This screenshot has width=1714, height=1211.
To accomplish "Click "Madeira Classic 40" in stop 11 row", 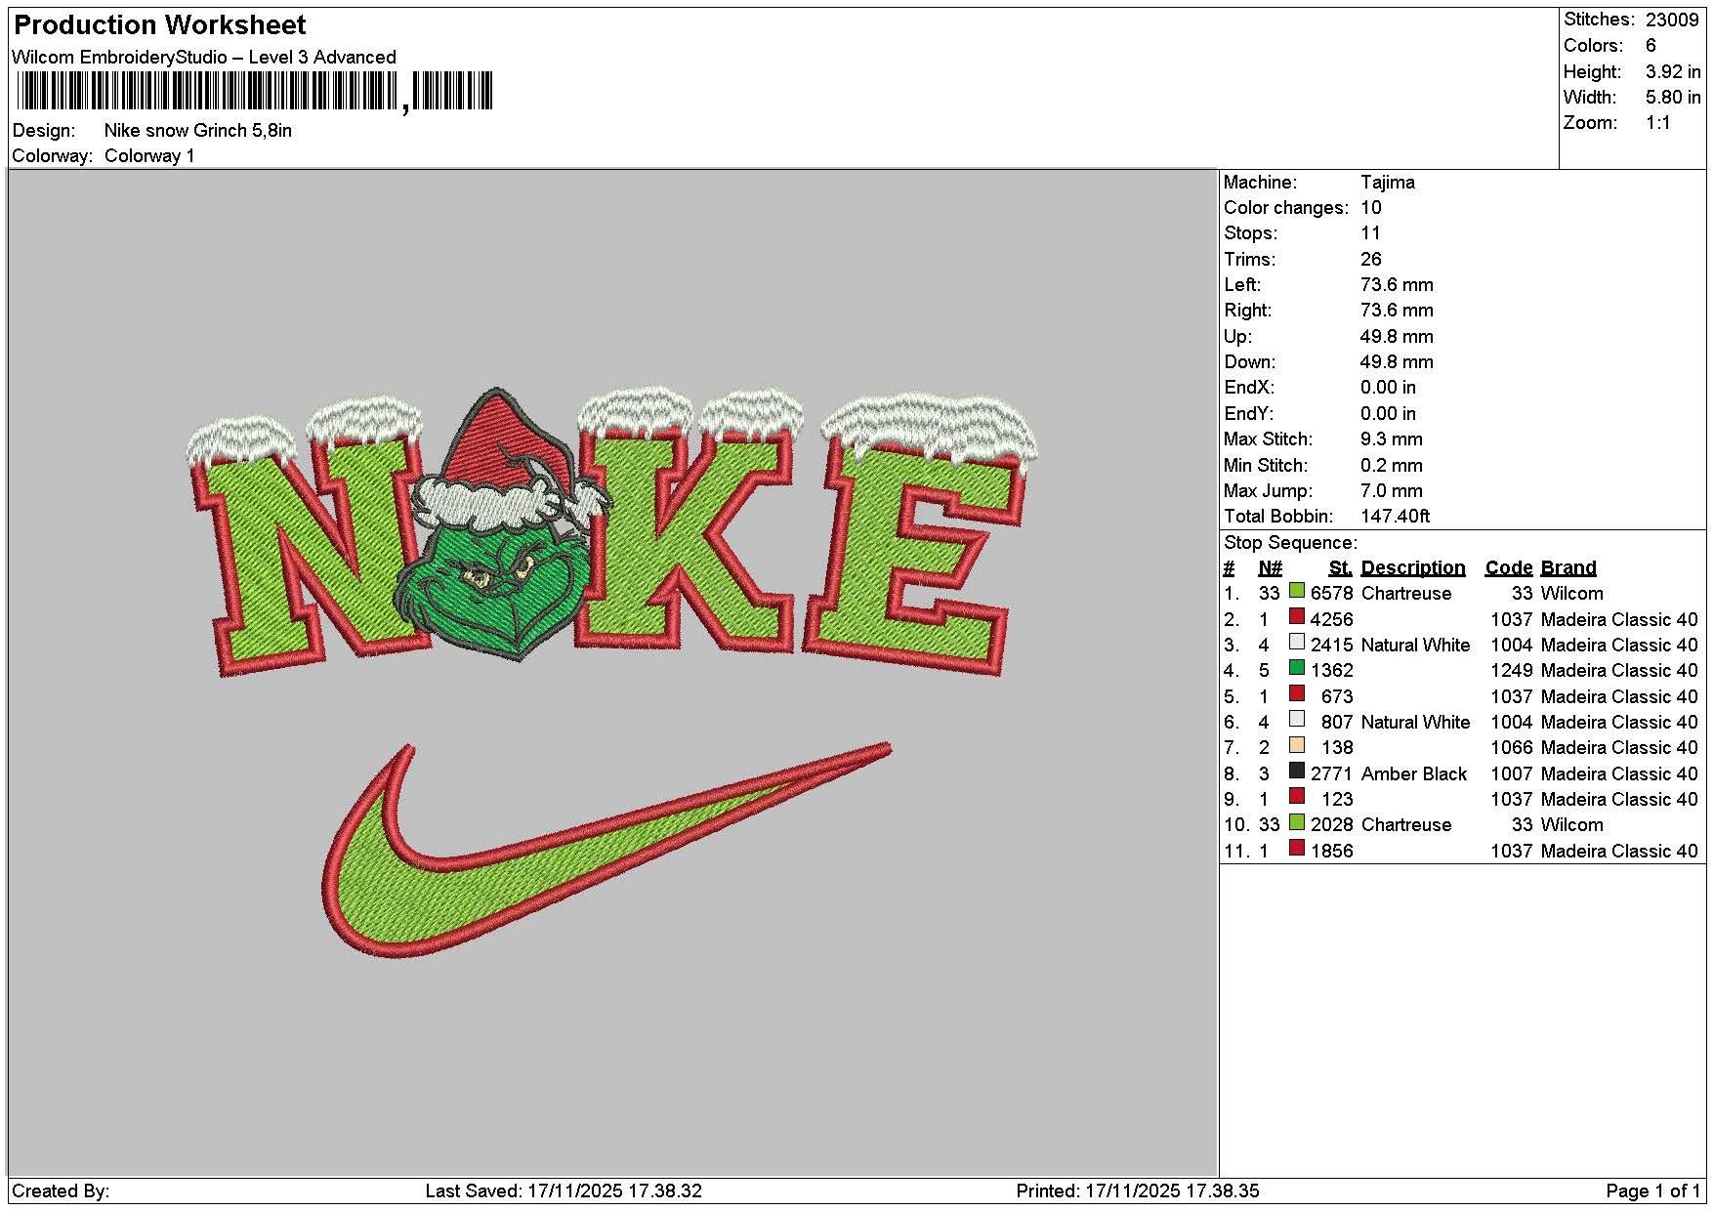I will coord(1619,851).
